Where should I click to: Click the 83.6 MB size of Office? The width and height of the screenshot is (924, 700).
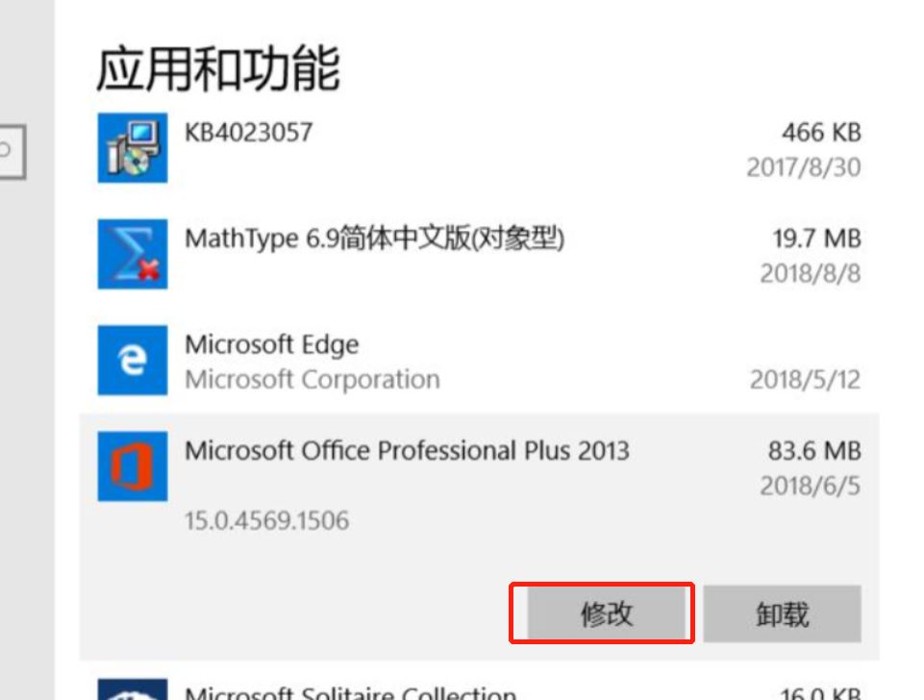(x=813, y=450)
